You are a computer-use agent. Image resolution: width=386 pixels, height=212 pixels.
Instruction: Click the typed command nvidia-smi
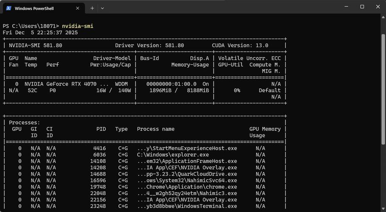coord(78,26)
